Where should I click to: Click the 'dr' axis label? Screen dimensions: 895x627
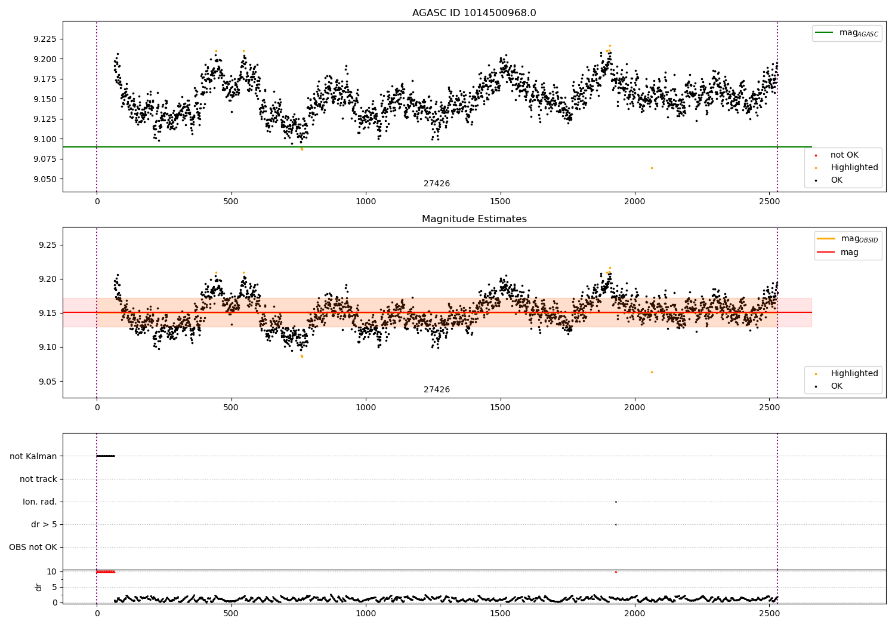[39, 587]
